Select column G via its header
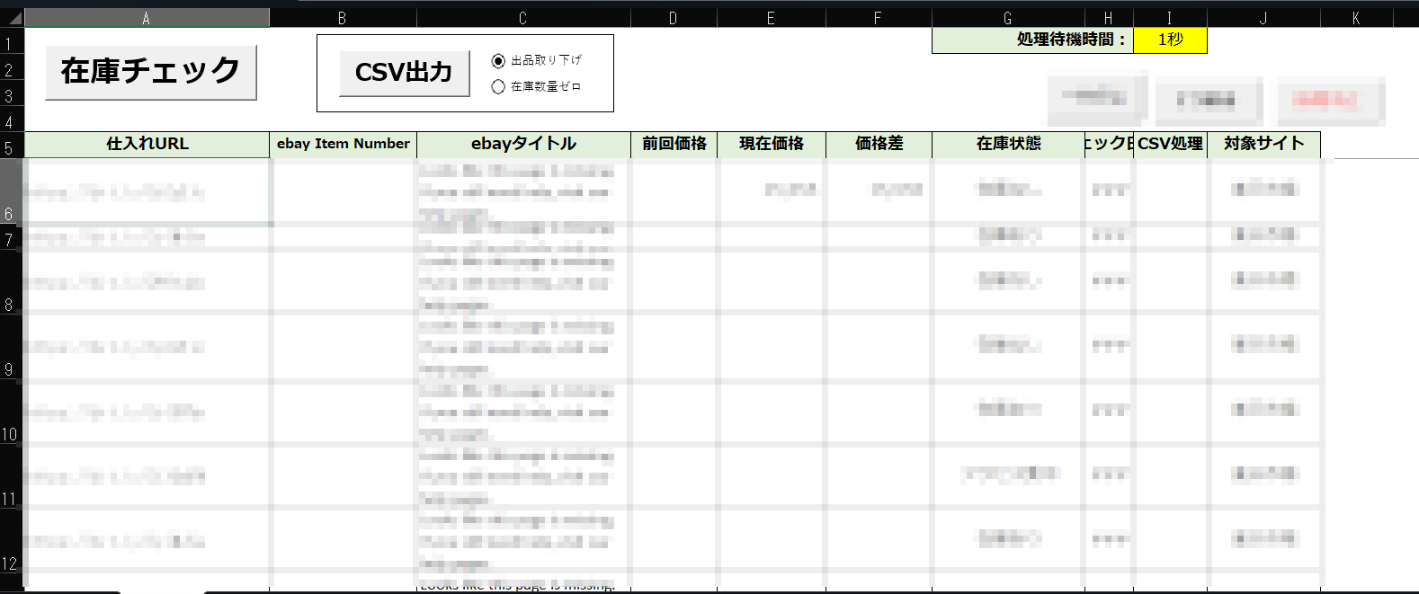The width and height of the screenshot is (1419, 594). tap(1008, 18)
